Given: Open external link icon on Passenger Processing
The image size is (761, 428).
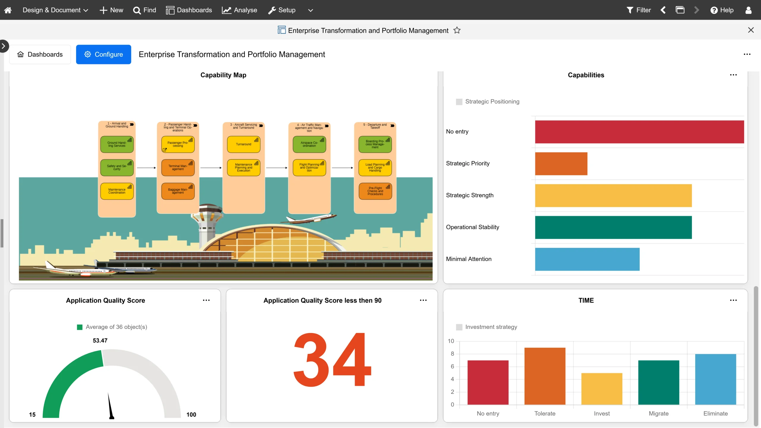Looking at the screenshot, I should 165,150.
